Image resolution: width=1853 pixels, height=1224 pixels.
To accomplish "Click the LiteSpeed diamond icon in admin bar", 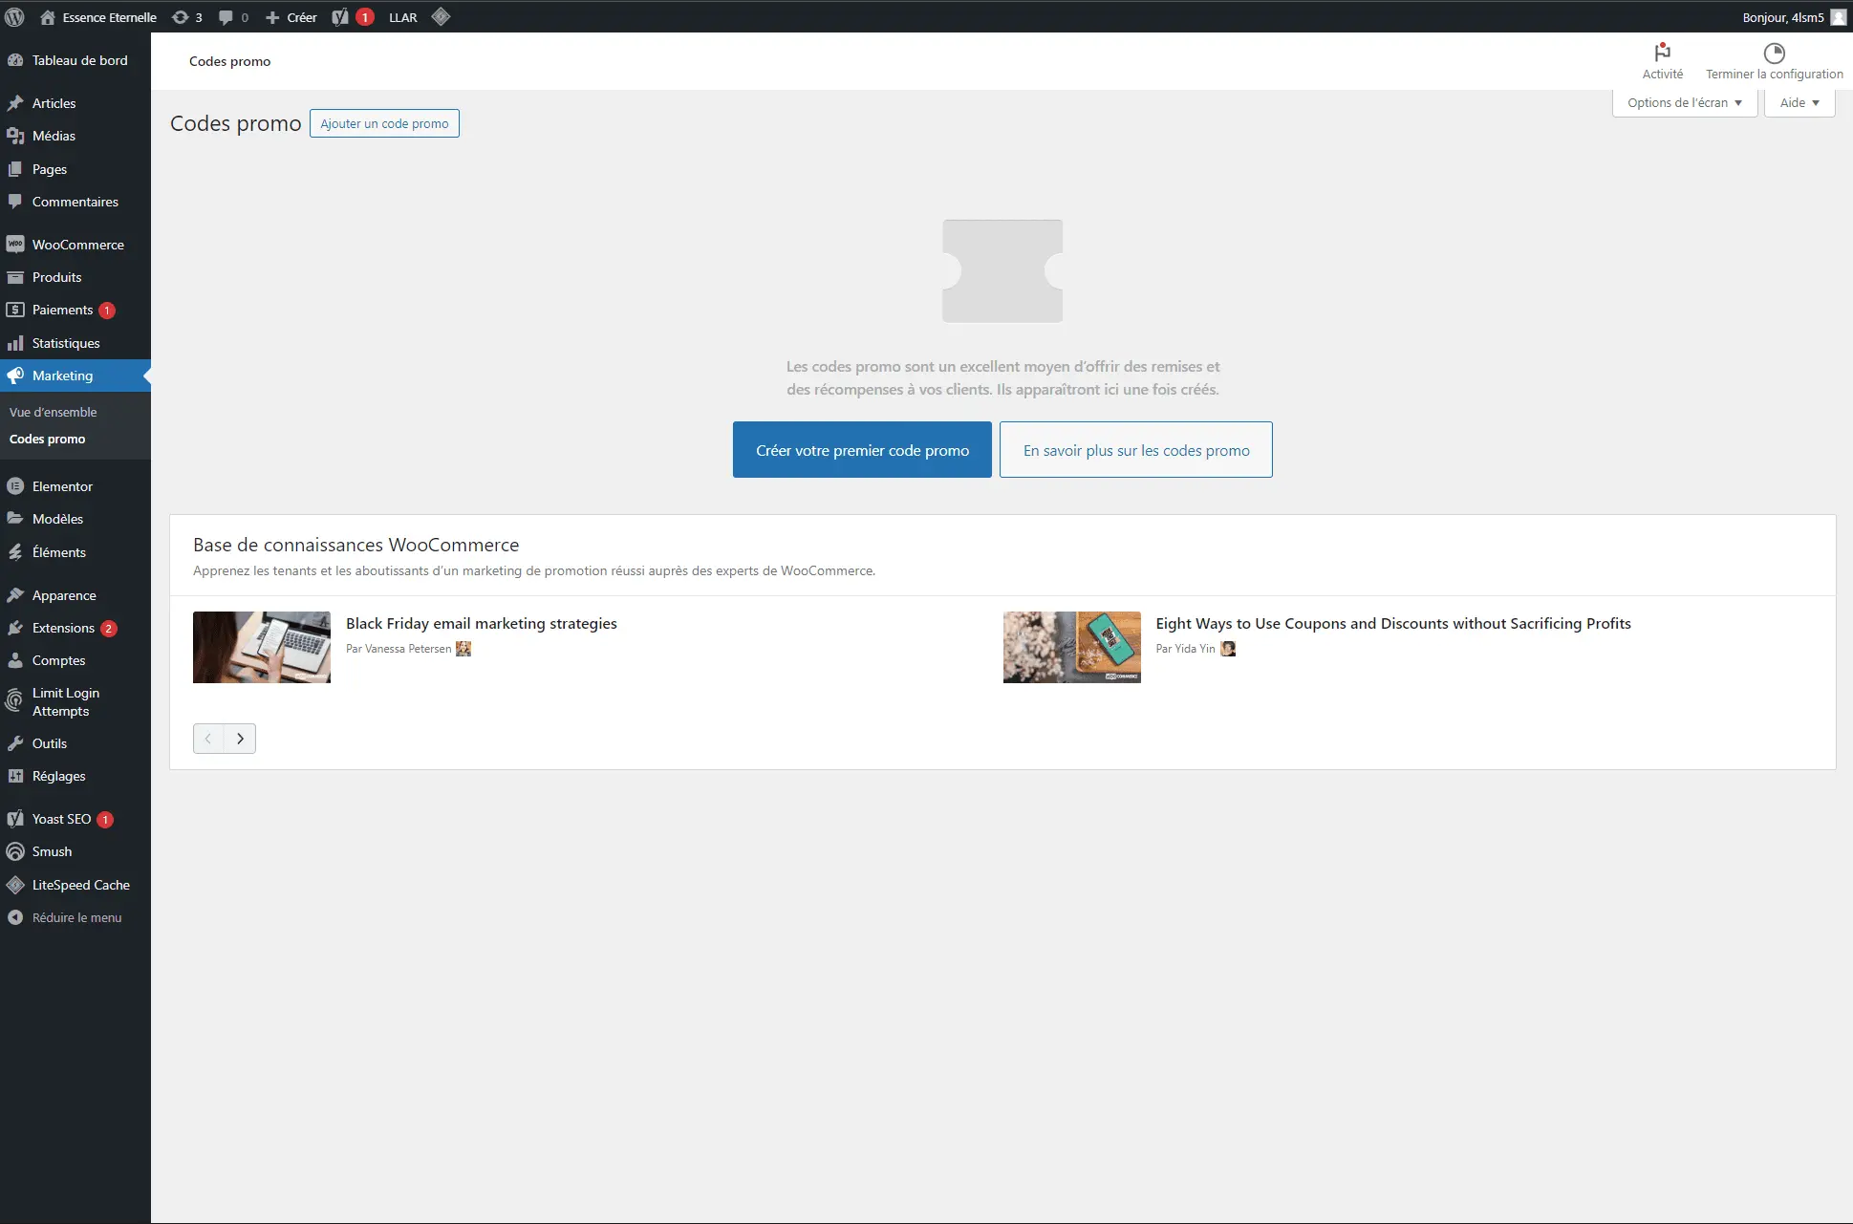I will pyautogui.click(x=441, y=17).
